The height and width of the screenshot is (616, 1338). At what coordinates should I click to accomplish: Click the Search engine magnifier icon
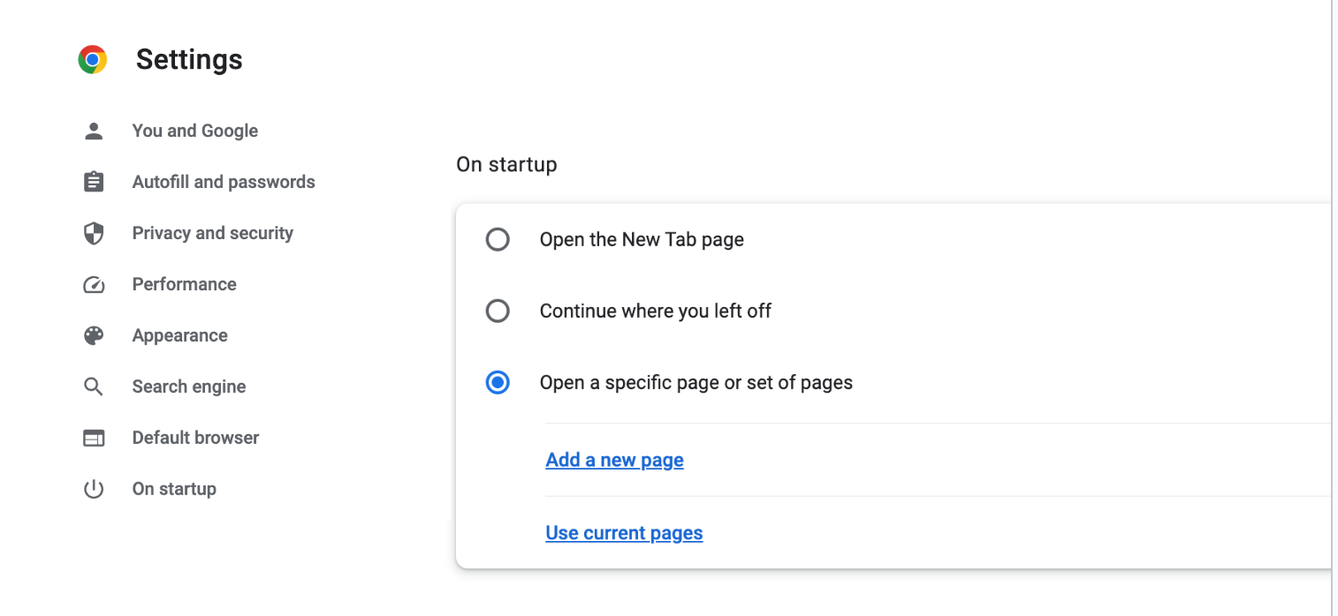[94, 387]
